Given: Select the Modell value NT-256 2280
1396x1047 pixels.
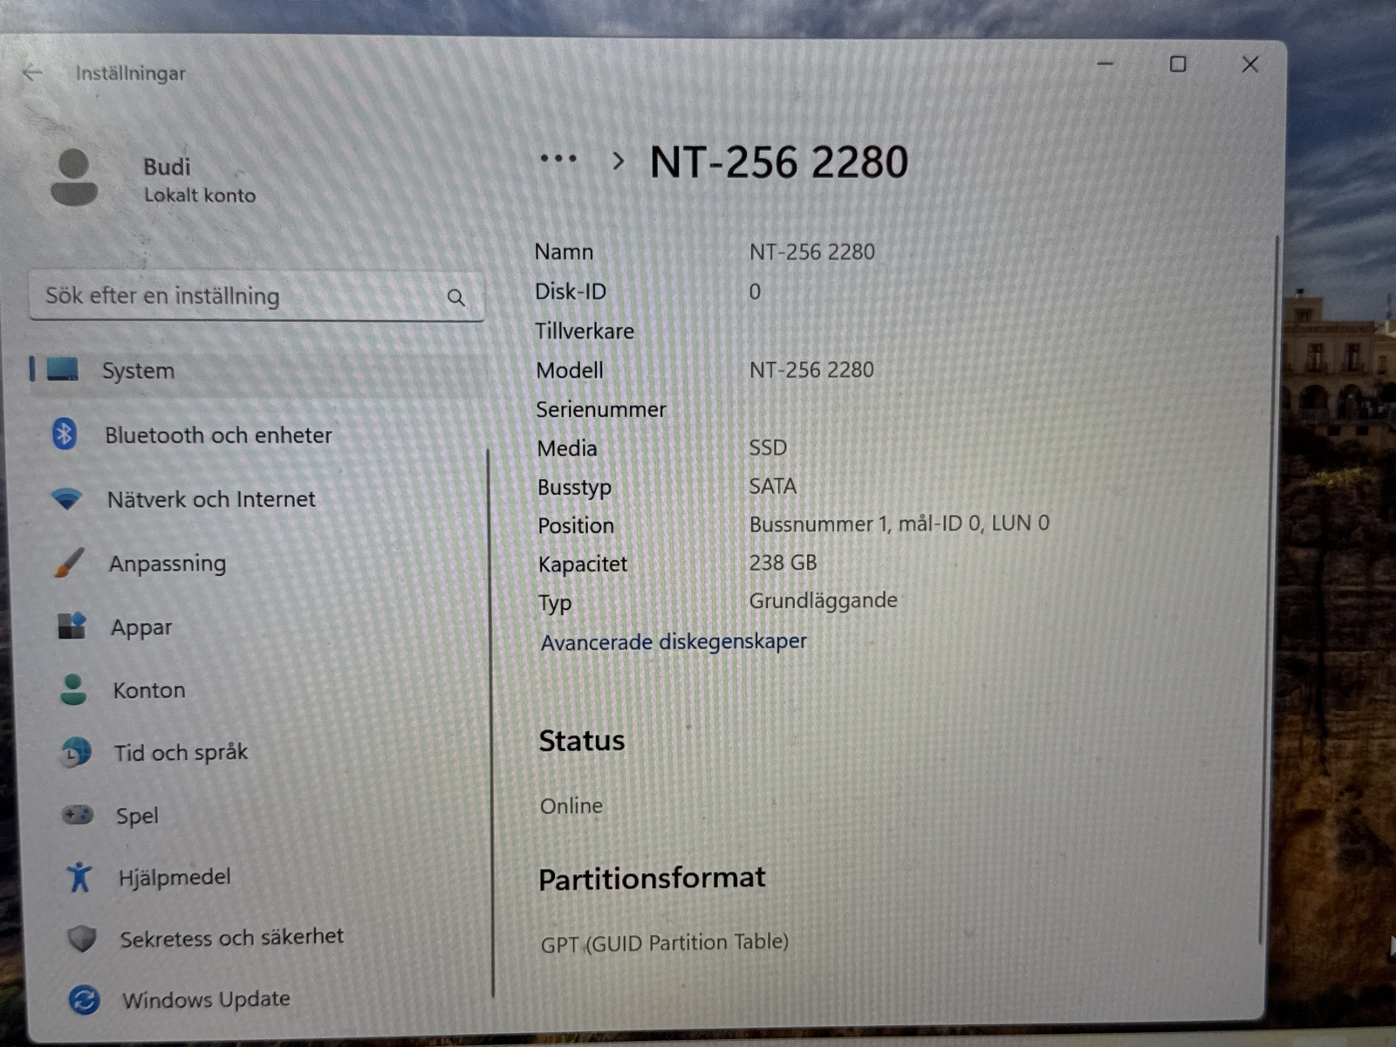Looking at the screenshot, I should [811, 370].
